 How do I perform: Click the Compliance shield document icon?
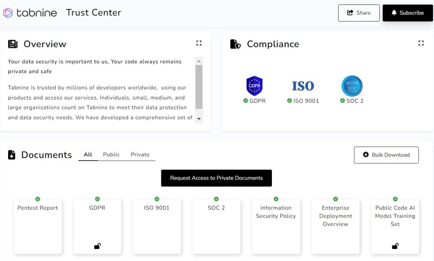235,44
